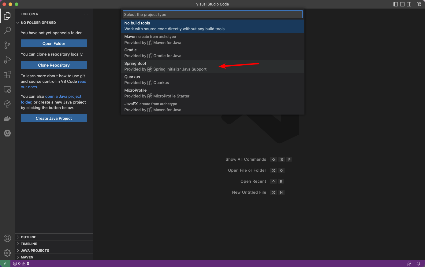
Task: Select the MicroProfile project type
Action: tap(213, 93)
